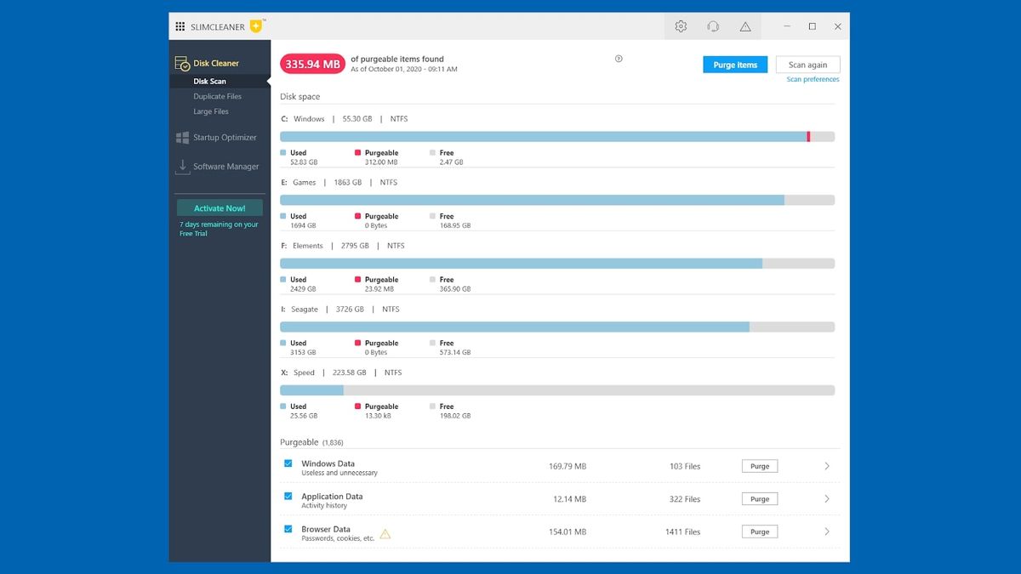The height and width of the screenshot is (574, 1021).
Task: Click the Browser Data warning icon
Action: (x=385, y=534)
